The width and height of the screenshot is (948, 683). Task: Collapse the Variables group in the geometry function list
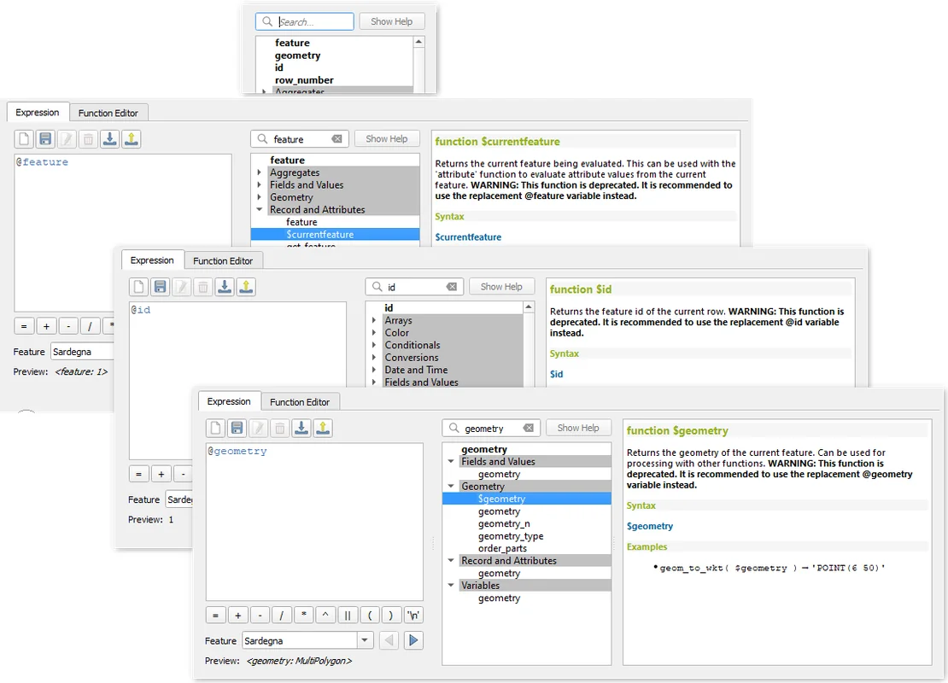pyautogui.click(x=450, y=586)
